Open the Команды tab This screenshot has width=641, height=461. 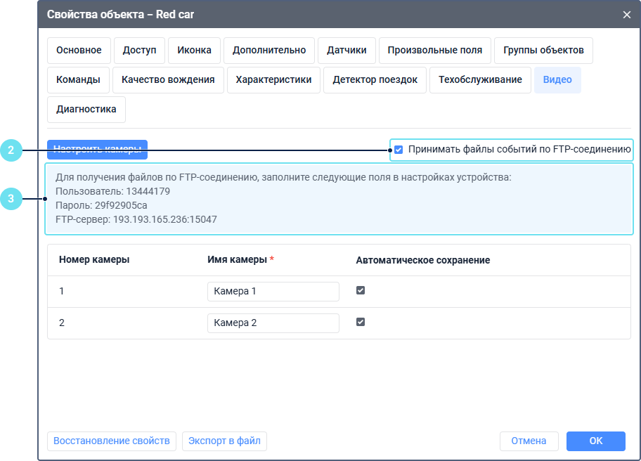point(79,80)
